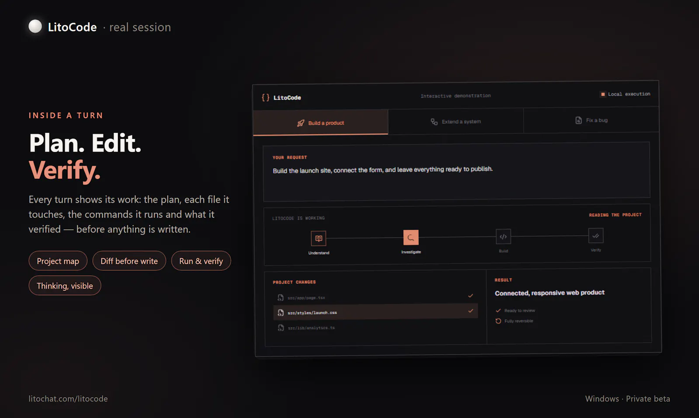Select the src/app/page.tsx file row
Image resolution: width=699 pixels, height=418 pixels.
coord(376,297)
